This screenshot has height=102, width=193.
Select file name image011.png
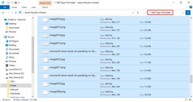click(57, 67)
